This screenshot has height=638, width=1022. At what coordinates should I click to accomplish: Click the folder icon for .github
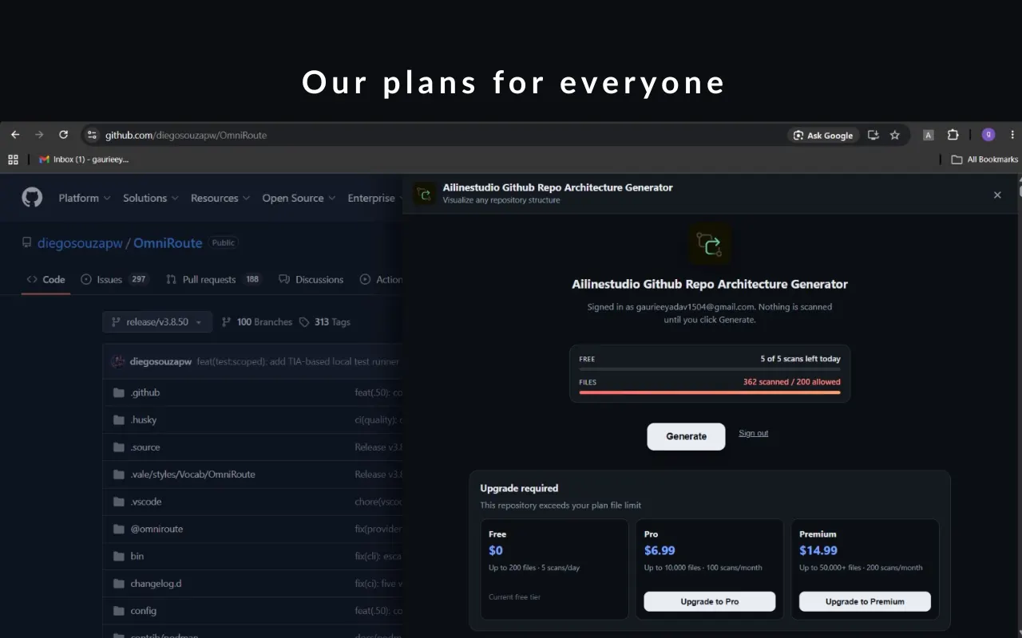click(119, 392)
